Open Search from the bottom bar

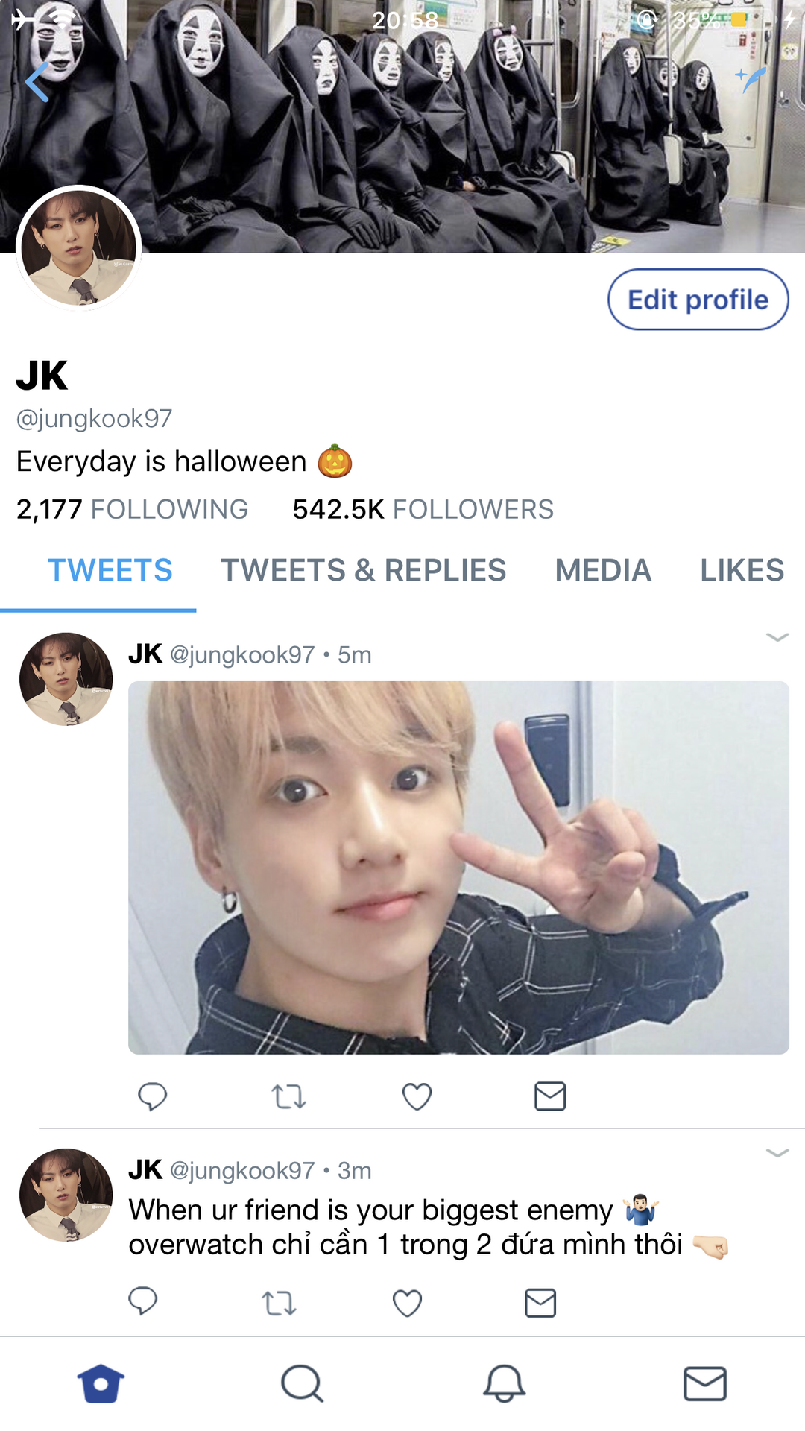point(302,1384)
